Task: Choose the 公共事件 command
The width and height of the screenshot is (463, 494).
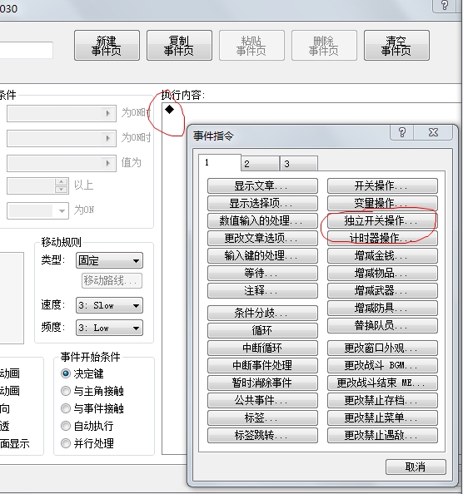Action: click(x=262, y=400)
